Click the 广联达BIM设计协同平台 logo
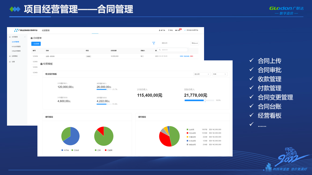 point(26,30)
